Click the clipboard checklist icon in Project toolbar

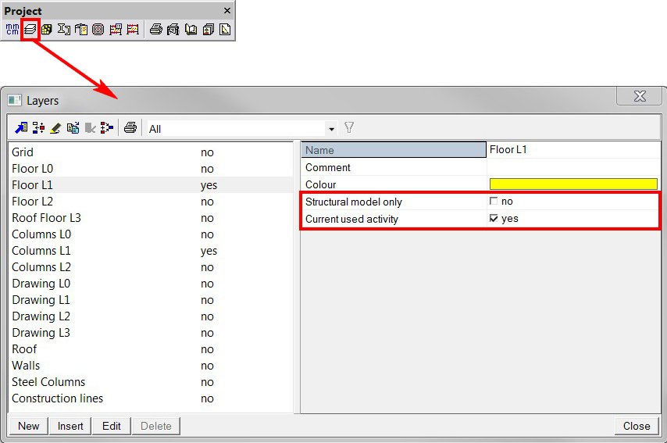coord(81,30)
